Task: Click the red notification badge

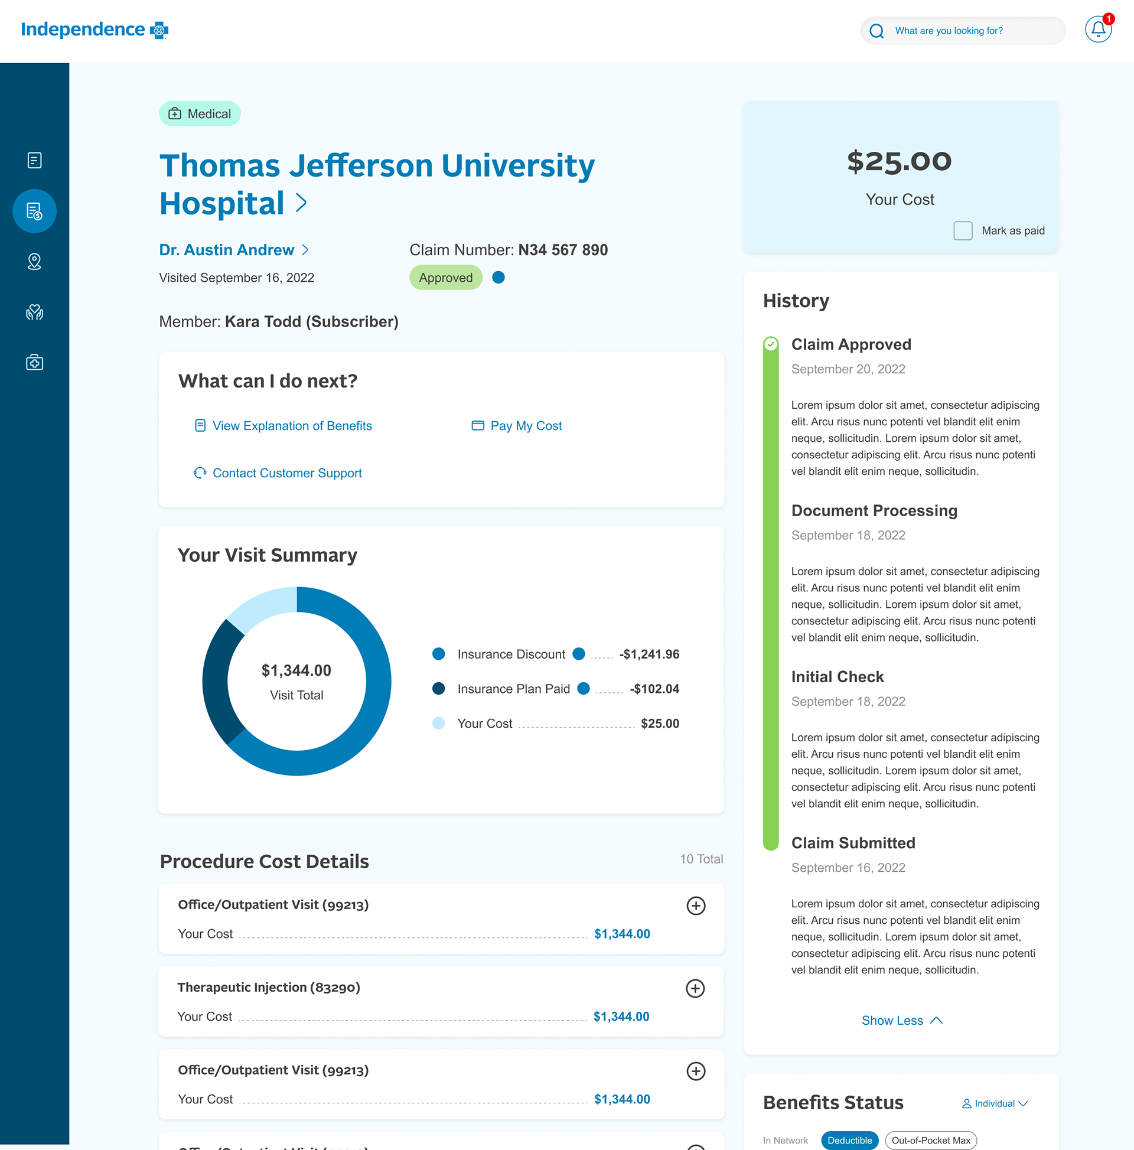Action: click(1109, 18)
